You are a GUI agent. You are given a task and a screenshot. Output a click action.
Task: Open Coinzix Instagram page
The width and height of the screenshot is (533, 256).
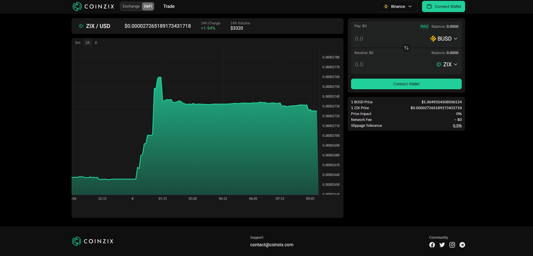(x=452, y=245)
